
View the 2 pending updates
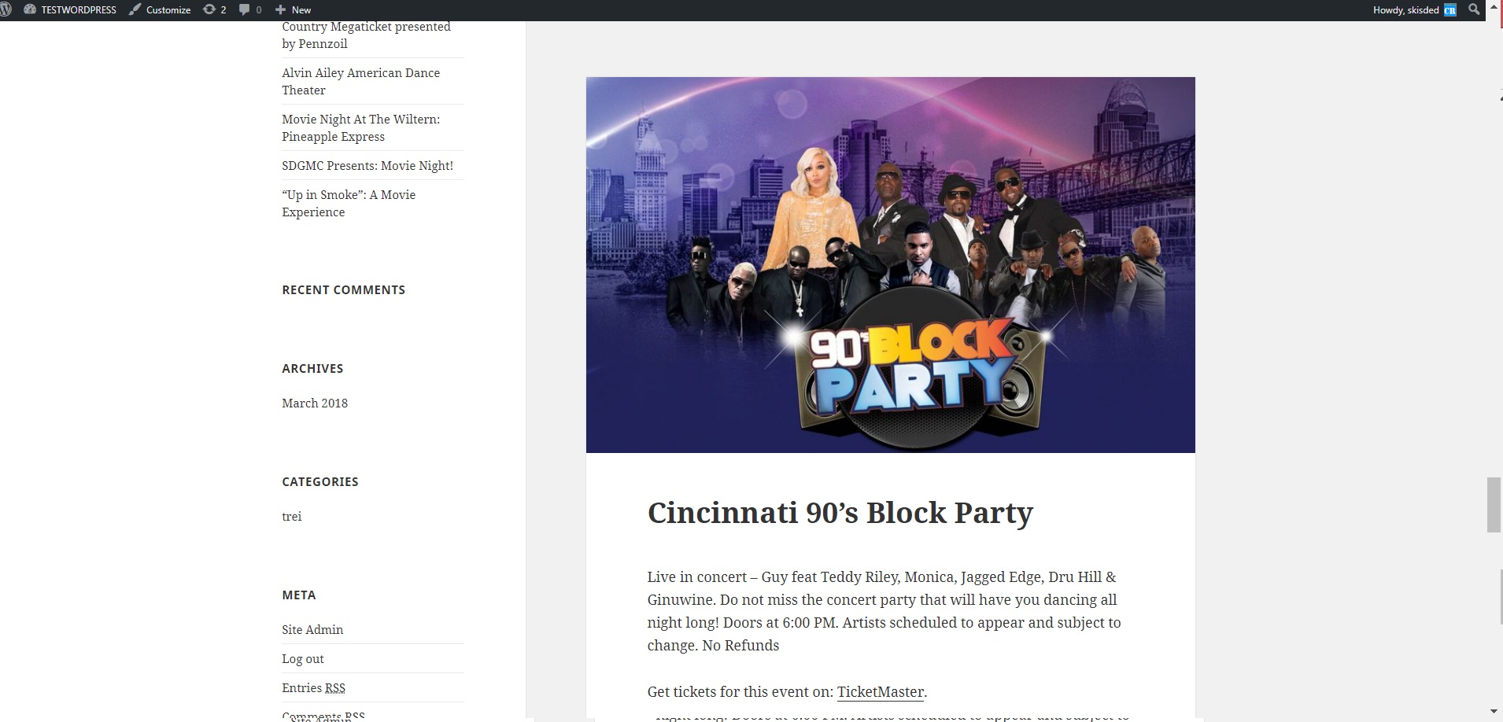[215, 9]
